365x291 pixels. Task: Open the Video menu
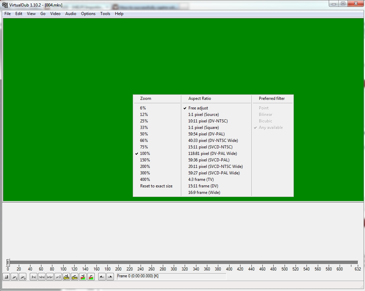coord(55,14)
